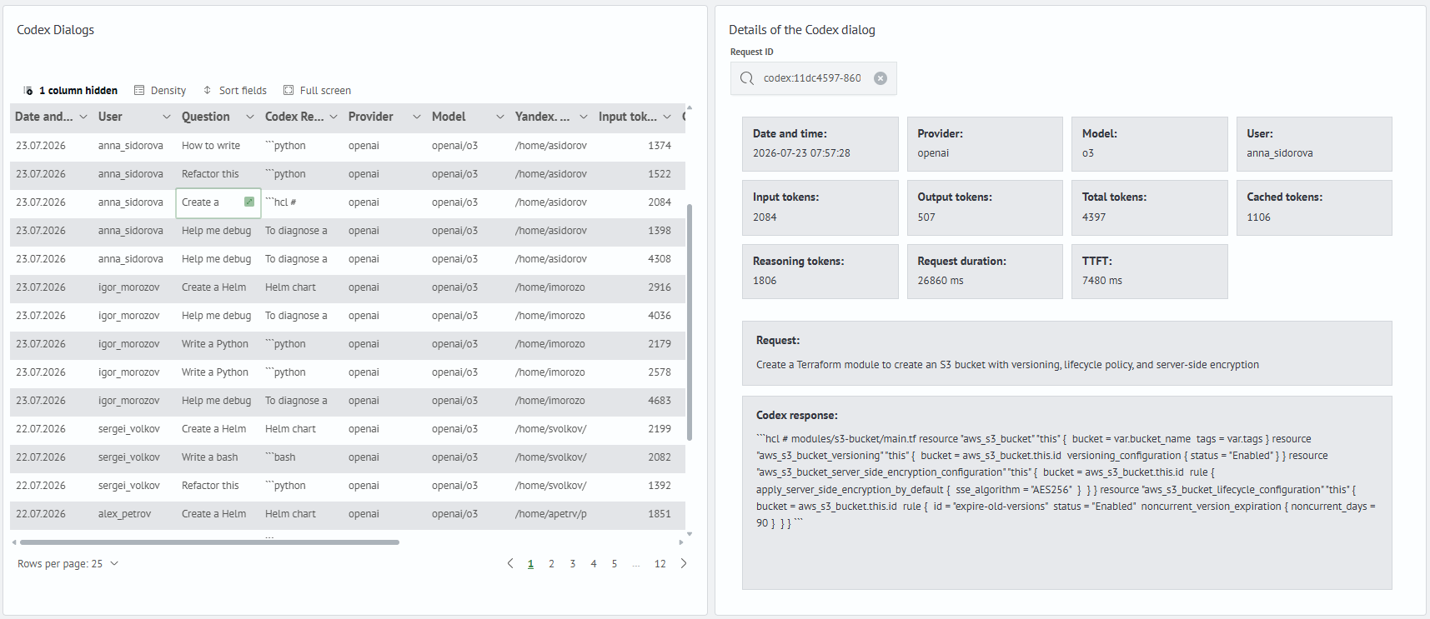
Task: Click the Request text about Terraform module
Action: coord(1007,365)
